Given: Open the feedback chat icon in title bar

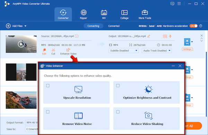Looking at the screenshot, I should pos(172,4).
